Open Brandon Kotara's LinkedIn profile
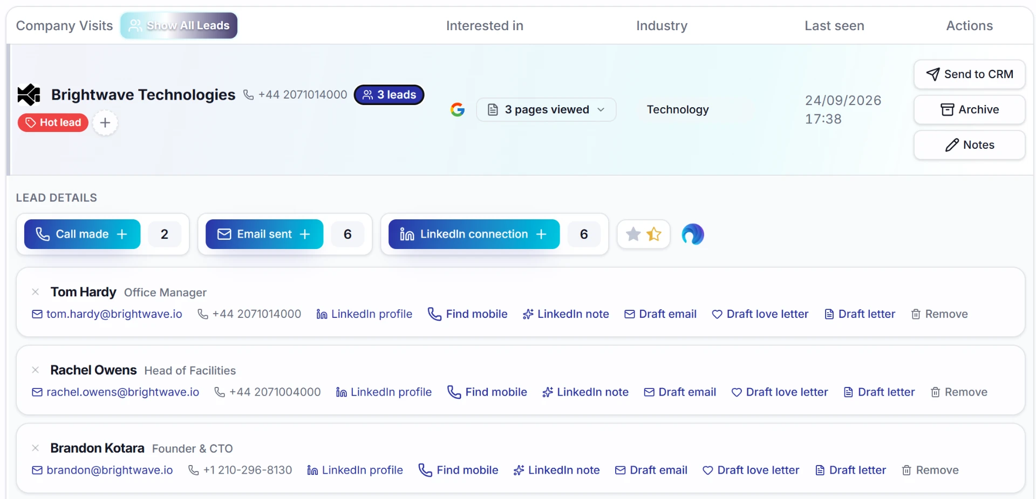The image size is (1036, 499). (355, 470)
